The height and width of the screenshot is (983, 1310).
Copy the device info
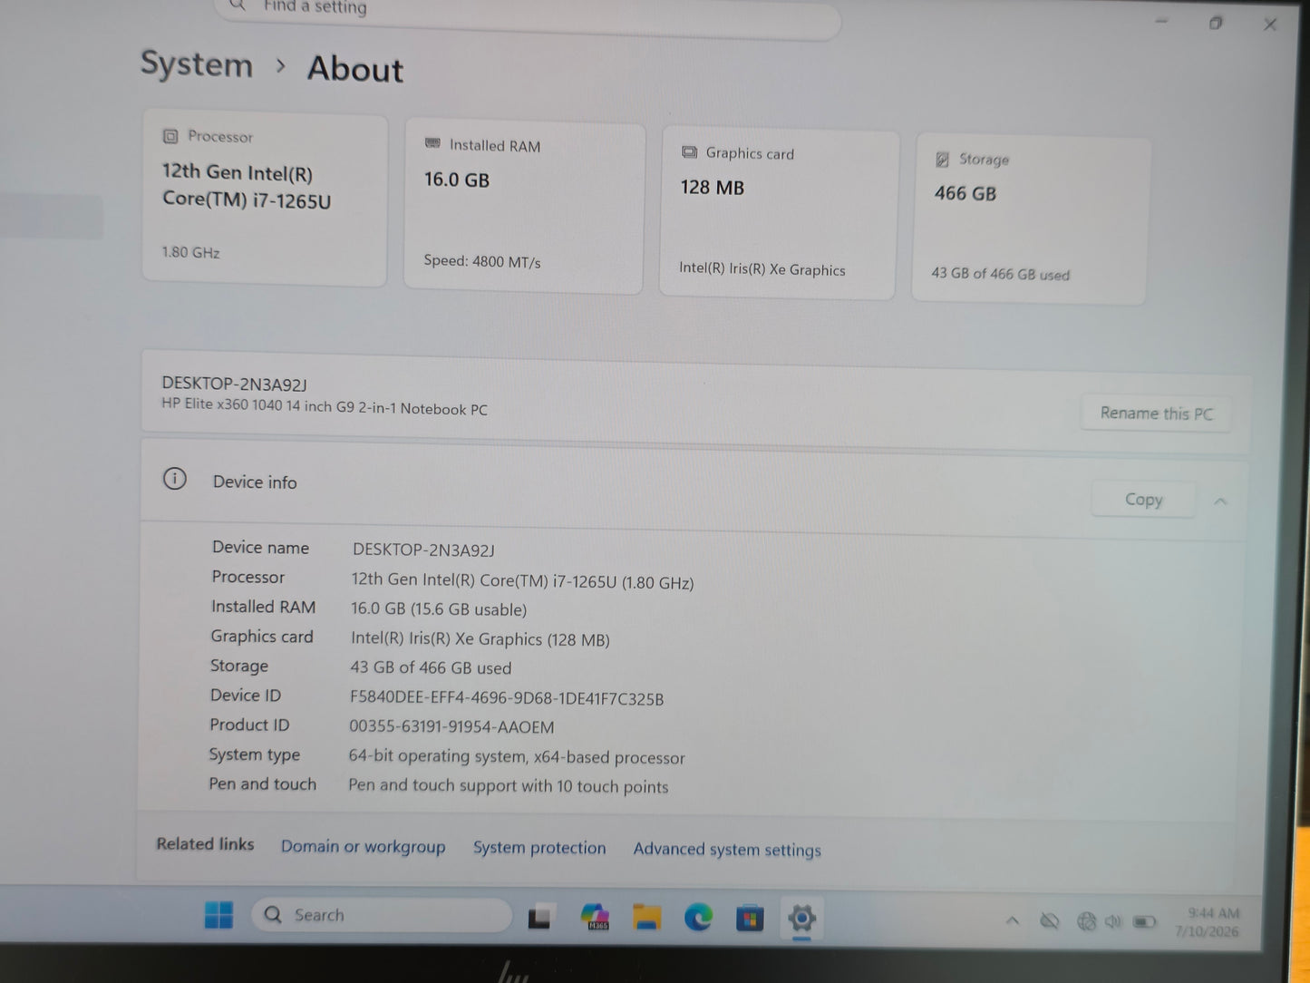[x=1143, y=500]
